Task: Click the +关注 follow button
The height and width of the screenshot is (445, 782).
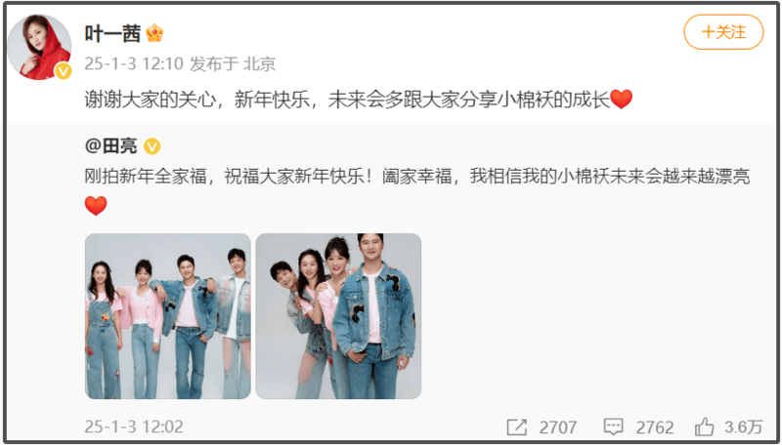Action: point(723,32)
